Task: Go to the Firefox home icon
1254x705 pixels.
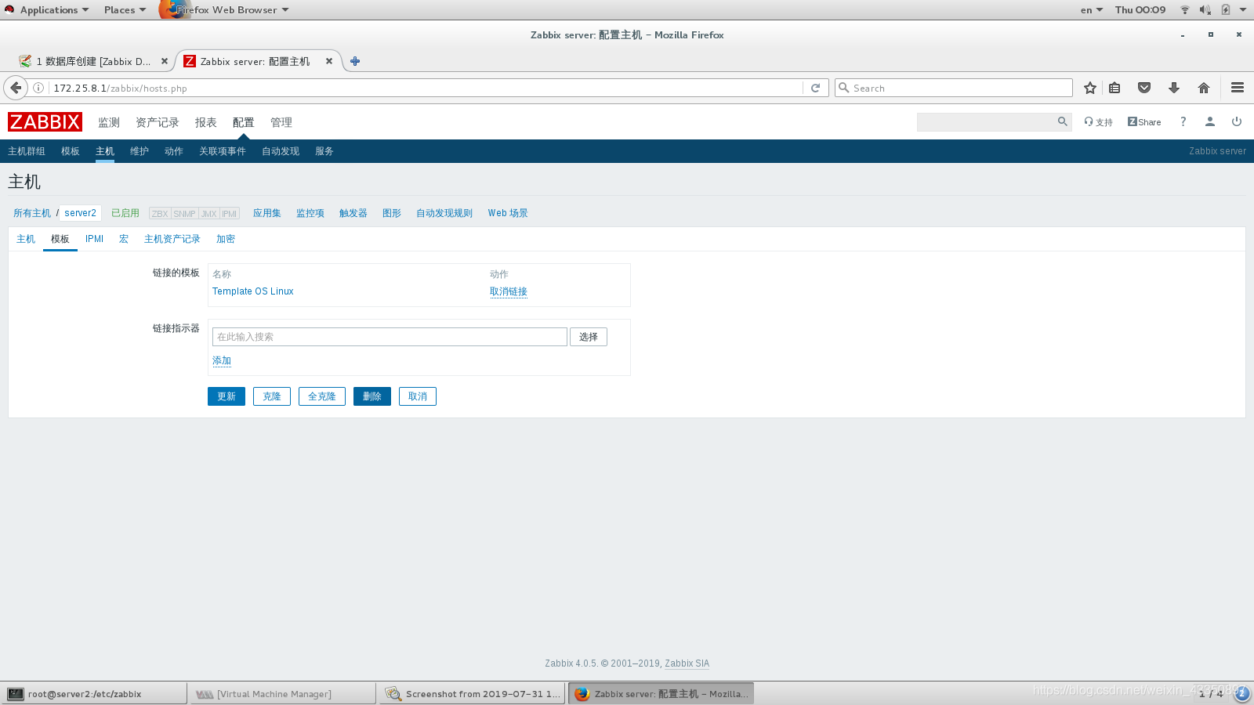Action: [x=1204, y=88]
